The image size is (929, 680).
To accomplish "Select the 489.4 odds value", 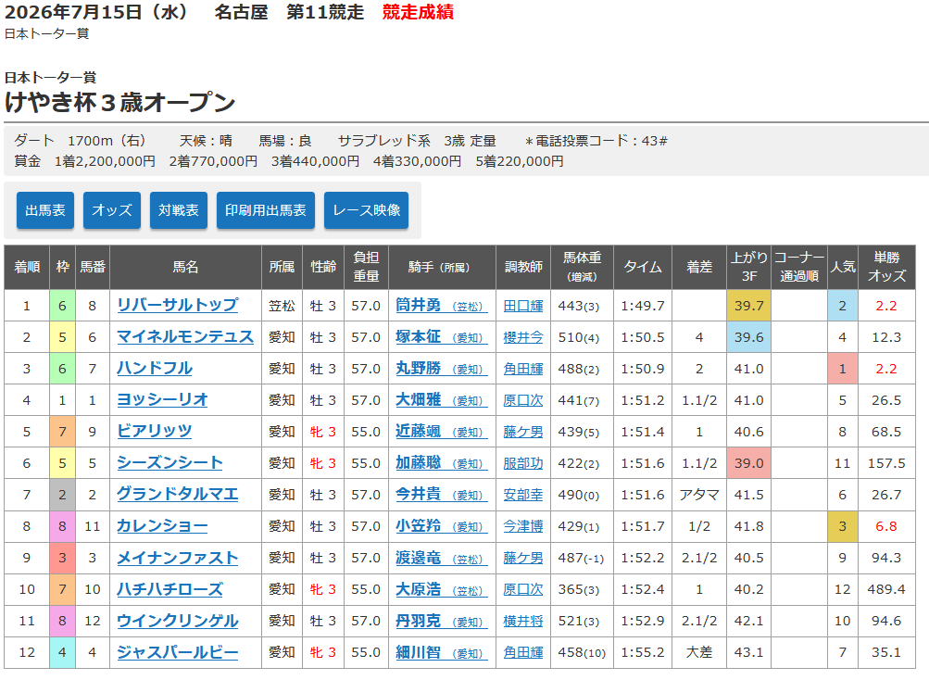I will pyautogui.click(x=886, y=589).
